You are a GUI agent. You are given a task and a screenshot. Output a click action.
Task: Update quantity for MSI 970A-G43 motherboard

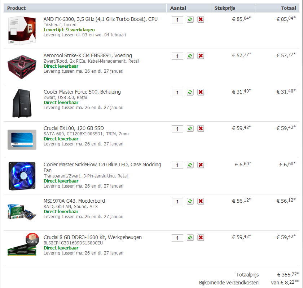pos(190,201)
